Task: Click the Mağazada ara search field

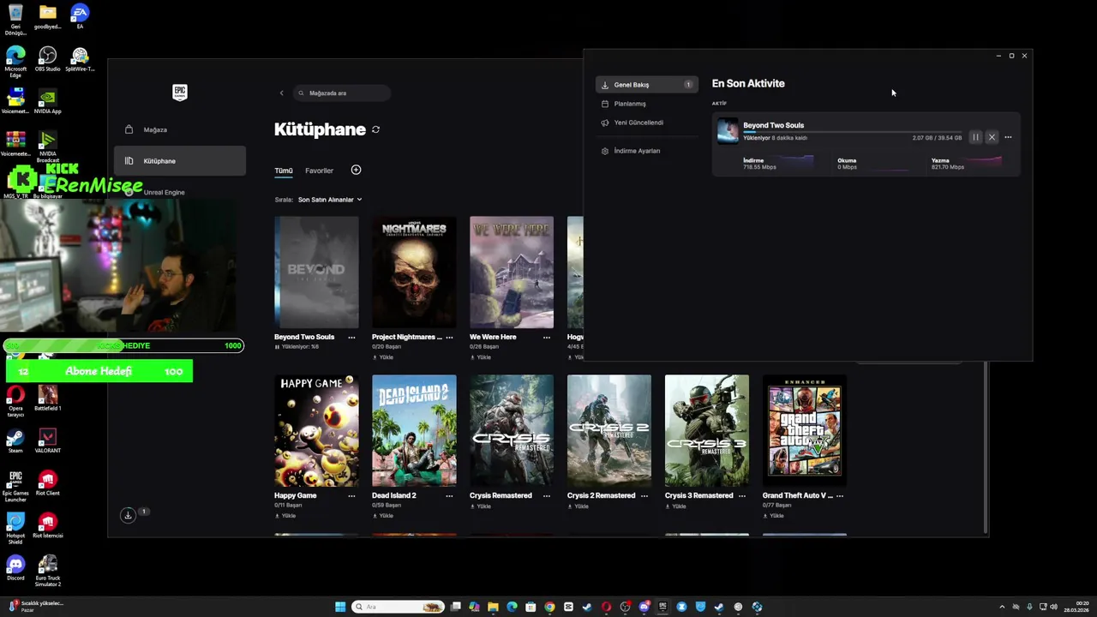Action: (341, 93)
